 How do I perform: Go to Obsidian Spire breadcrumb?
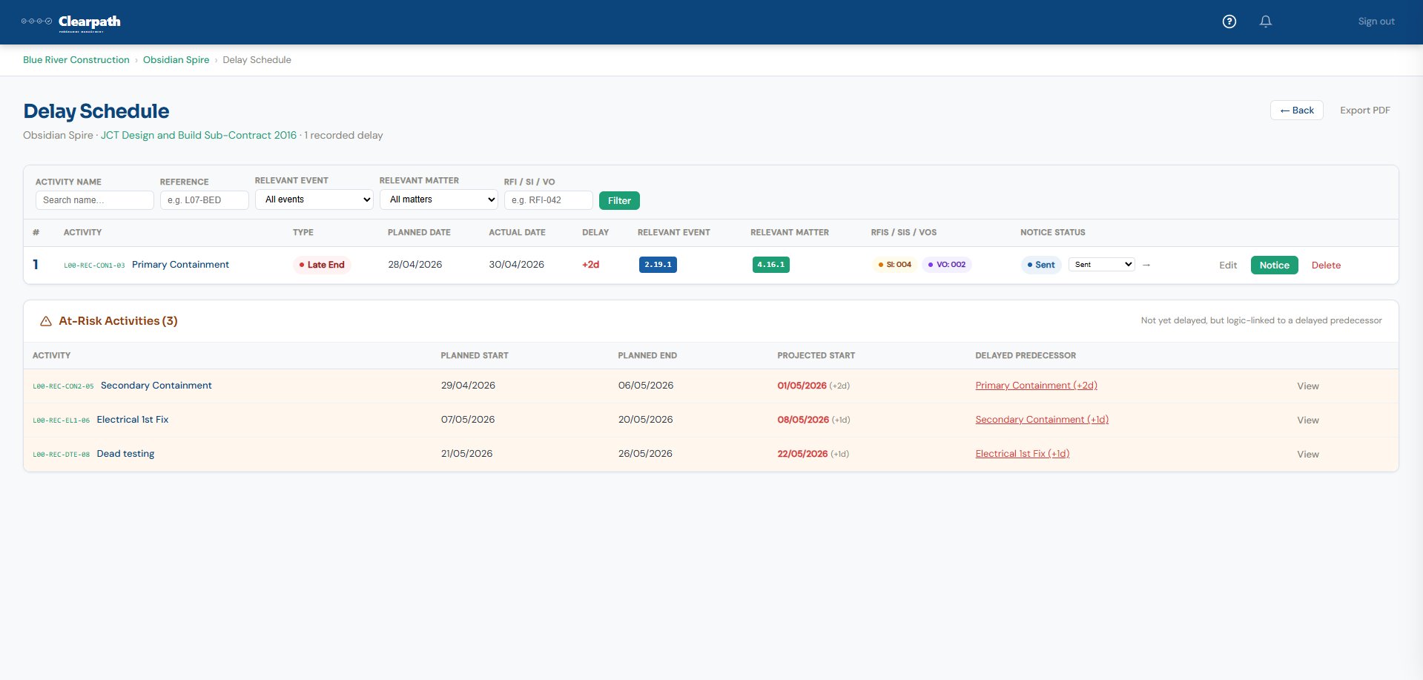click(x=176, y=60)
